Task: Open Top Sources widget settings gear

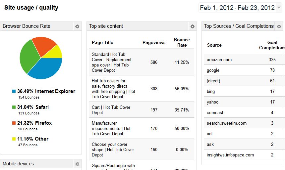Action: click(x=279, y=26)
